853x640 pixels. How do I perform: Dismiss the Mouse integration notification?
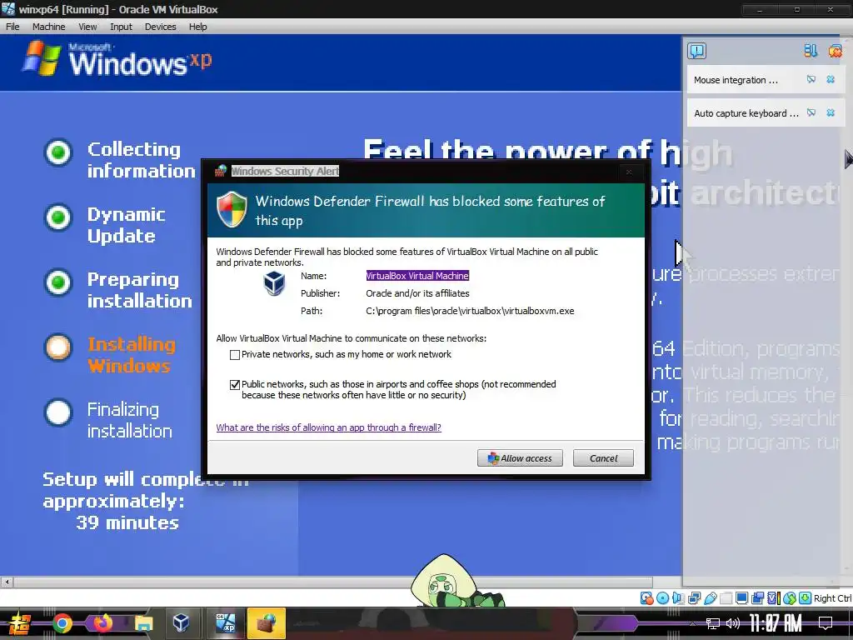(x=831, y=79)
